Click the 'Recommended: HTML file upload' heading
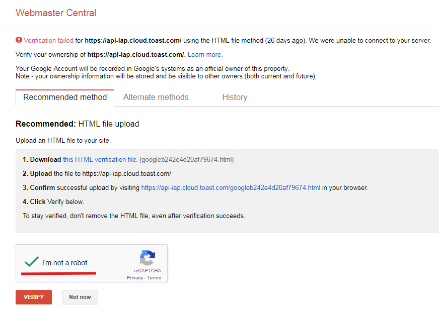The width and height of the screenshot is (439, 310). pyautogui.click(x=77, y=124)
